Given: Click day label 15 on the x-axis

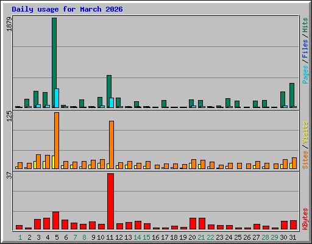Looking at the screenshot, I should click(x=146, y=237).
